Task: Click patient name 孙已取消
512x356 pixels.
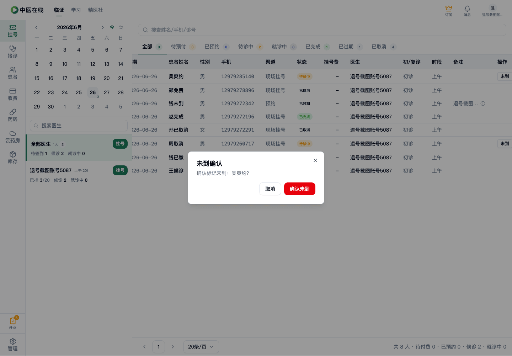Action: pos(178,130)
